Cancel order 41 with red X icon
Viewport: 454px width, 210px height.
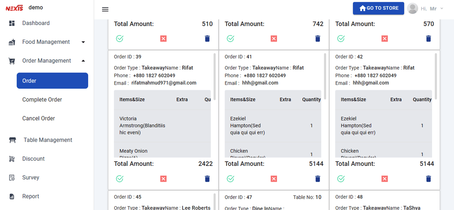tap(274, 179)
